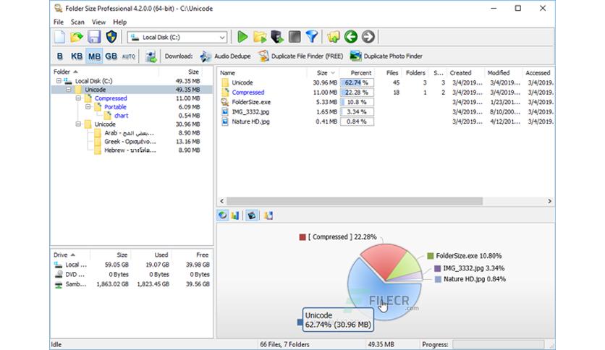605x350 pixels.
Task: Show sizes in GB
Action: coord(111,56)
